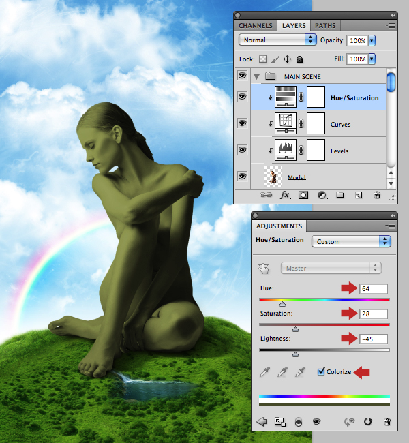Select the Adjustments tab
This screenshot has height=443, width=409.
[x=279, y=226]
